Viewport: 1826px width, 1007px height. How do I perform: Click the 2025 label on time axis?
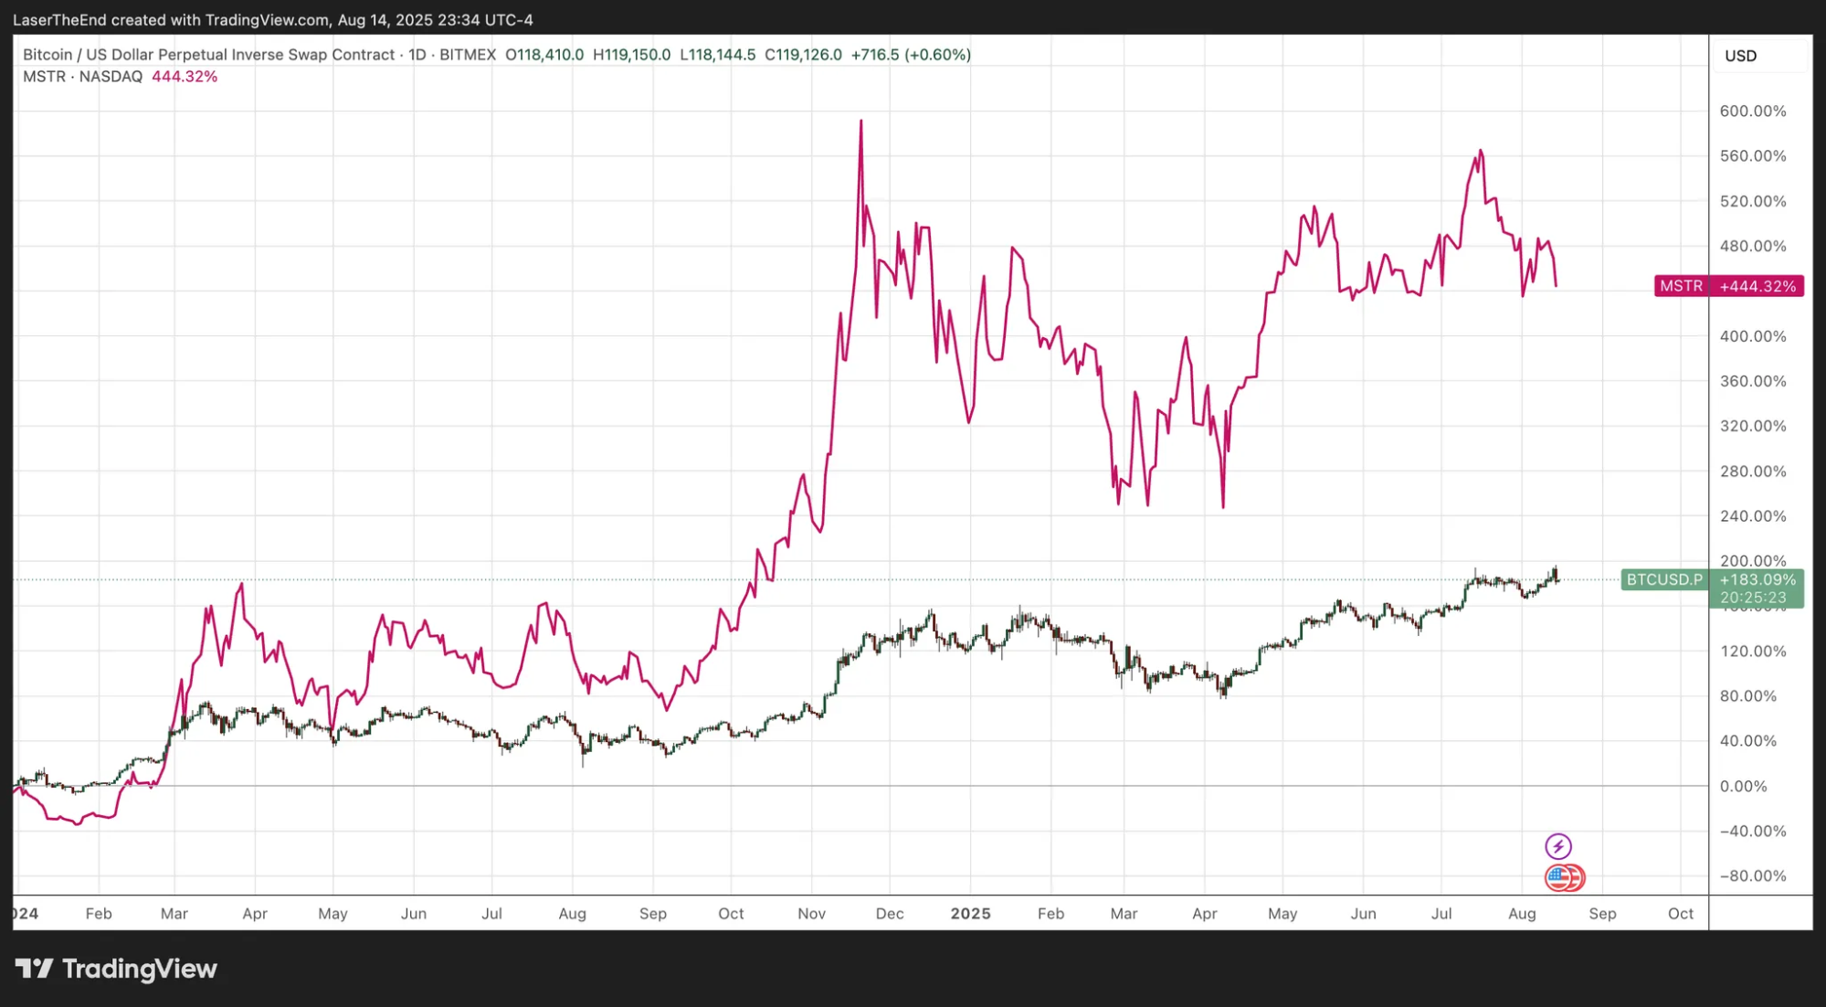coord(970,914)
